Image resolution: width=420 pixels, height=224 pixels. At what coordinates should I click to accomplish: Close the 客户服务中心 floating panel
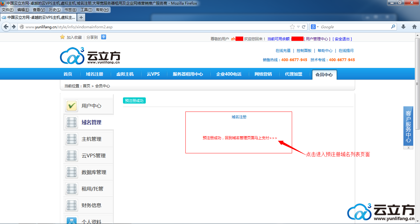tap(408, 147)
